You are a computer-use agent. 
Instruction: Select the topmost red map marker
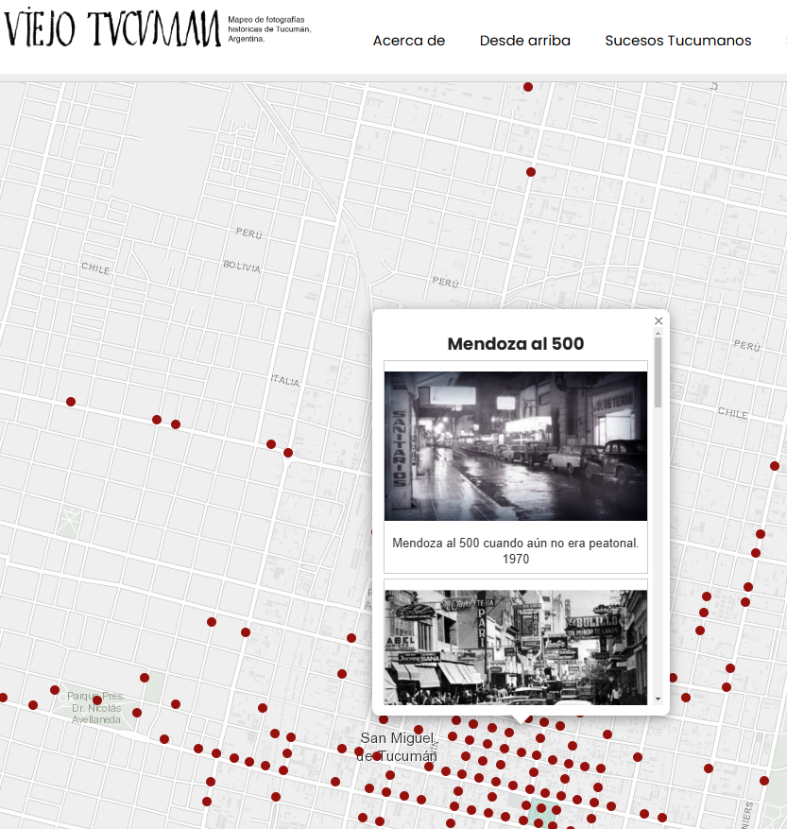click(x=528, y=87)
